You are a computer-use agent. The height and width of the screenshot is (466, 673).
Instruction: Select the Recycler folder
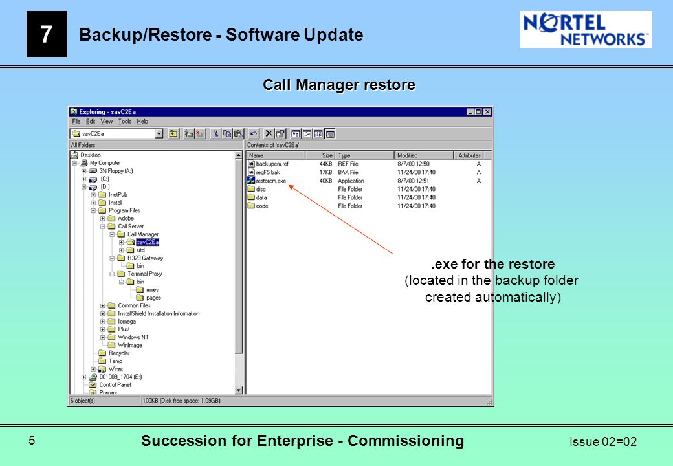[x=119, y=353]
